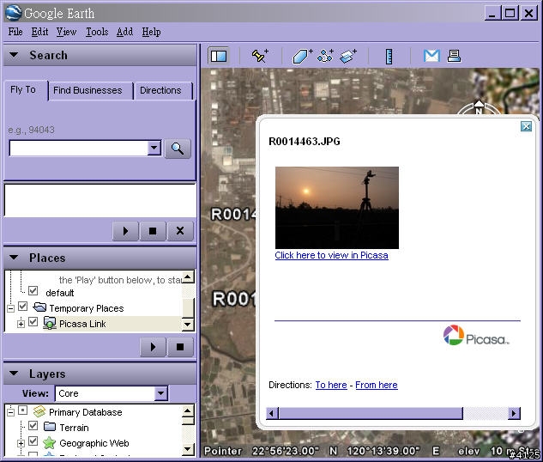
Task: Open the Fly To search history dropdown
Action: point(154,148)
